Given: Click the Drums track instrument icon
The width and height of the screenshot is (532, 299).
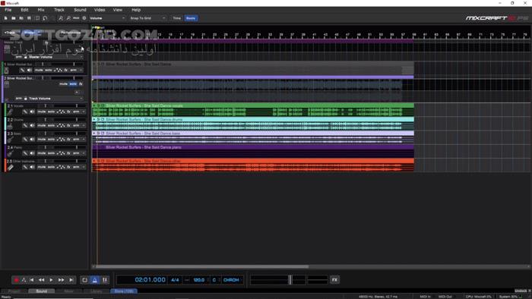Looking at the screenshot, I should 10,126.
